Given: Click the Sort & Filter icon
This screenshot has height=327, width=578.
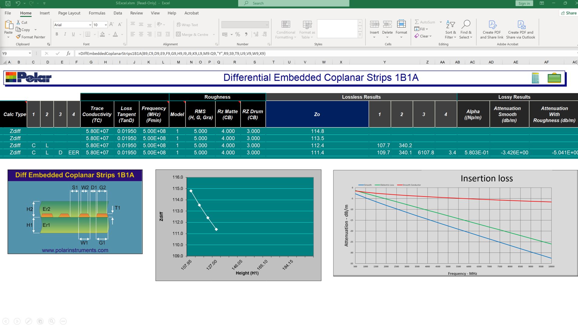Looking at the screenshot, I should coord(450,25).
